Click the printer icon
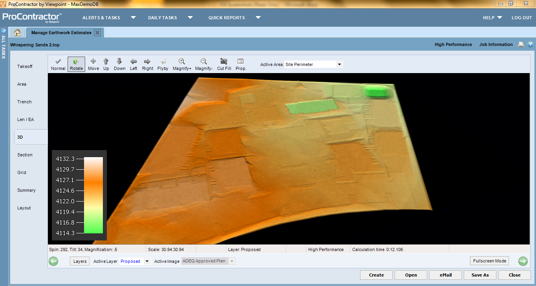Screen dimensions: 536x286 click(x=521, y=44)
